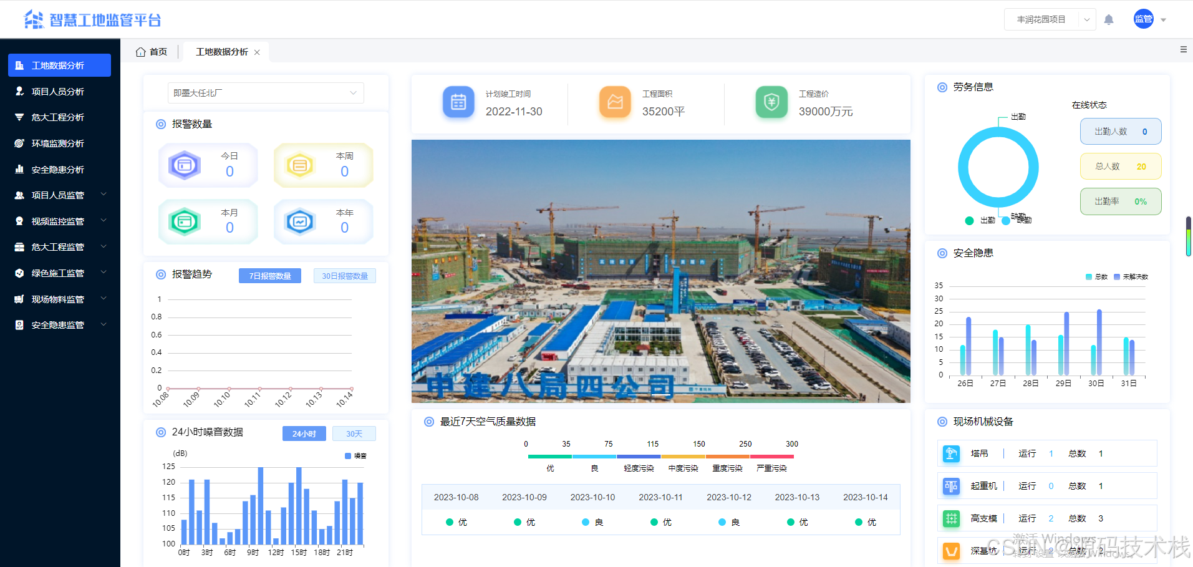Image resolution: width=1193 pixels, height=567 pixels.
Task: Click the 优 segment of air quality scale
Action: pyautogui.click(x=550, y=457)
